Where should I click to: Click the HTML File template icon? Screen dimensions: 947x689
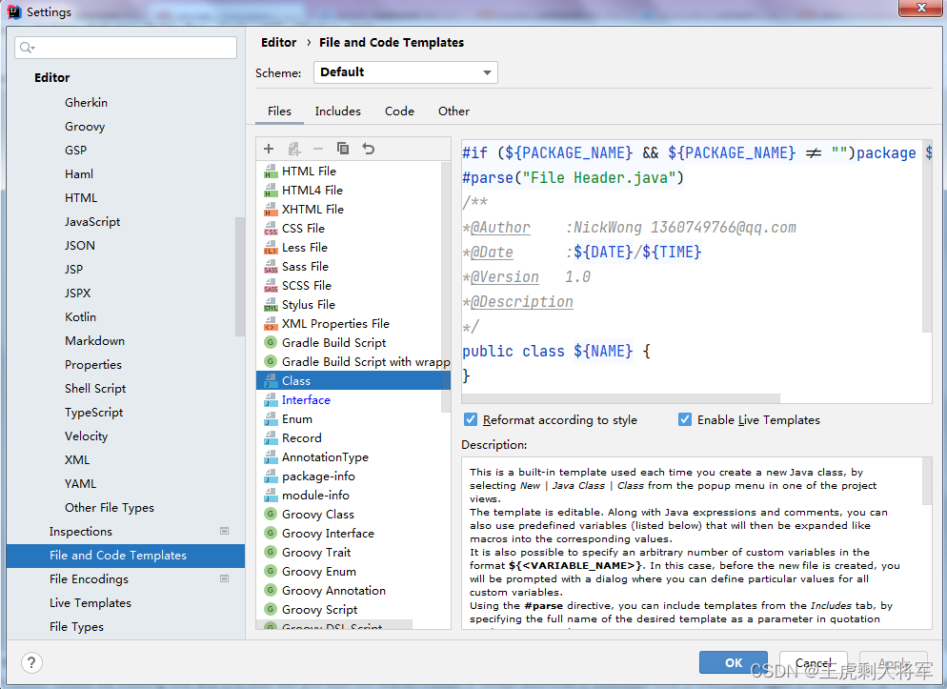tap(271, 172)
